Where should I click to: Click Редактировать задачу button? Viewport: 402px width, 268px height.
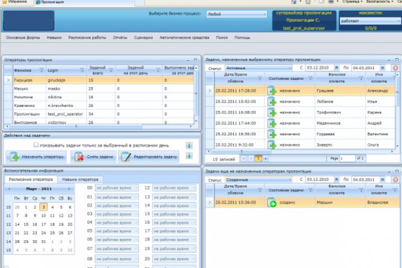149,157
